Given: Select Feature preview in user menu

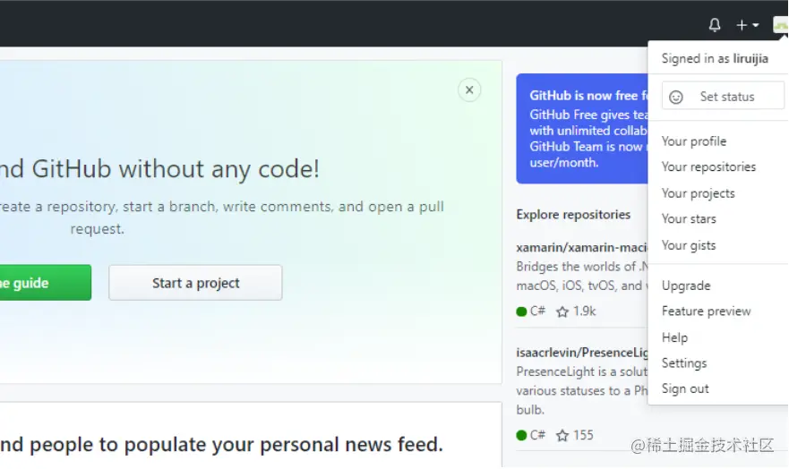Looking at the screenshot, I should [706, 311].
